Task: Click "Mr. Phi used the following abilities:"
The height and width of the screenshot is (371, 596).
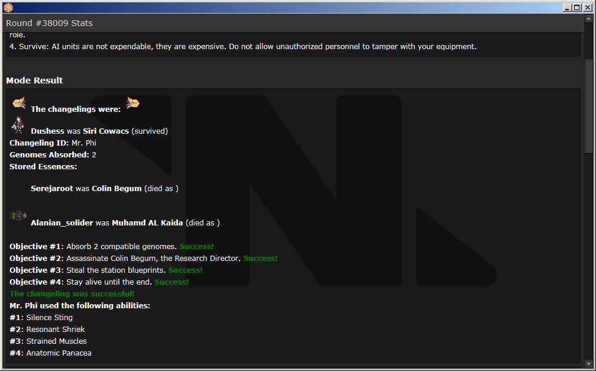Action: [x=80, y=305]
